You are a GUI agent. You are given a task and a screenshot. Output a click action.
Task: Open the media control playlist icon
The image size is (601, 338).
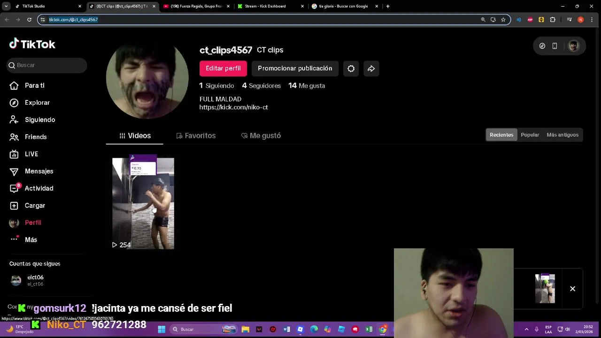pyautogui.click(x=569, y=20)
